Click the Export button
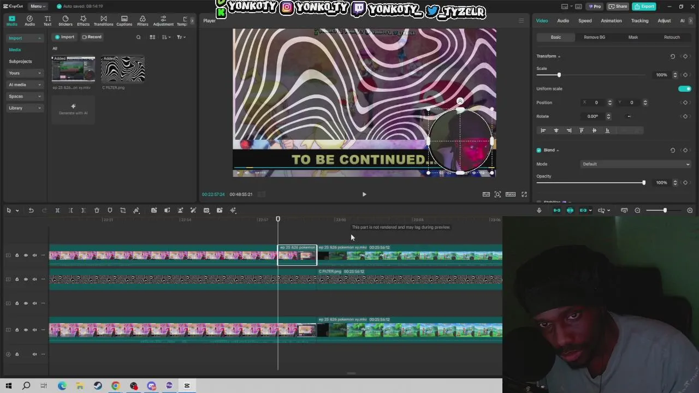Image resolution: width=699 pixels, height=393 pixels. tap(644, 6)
